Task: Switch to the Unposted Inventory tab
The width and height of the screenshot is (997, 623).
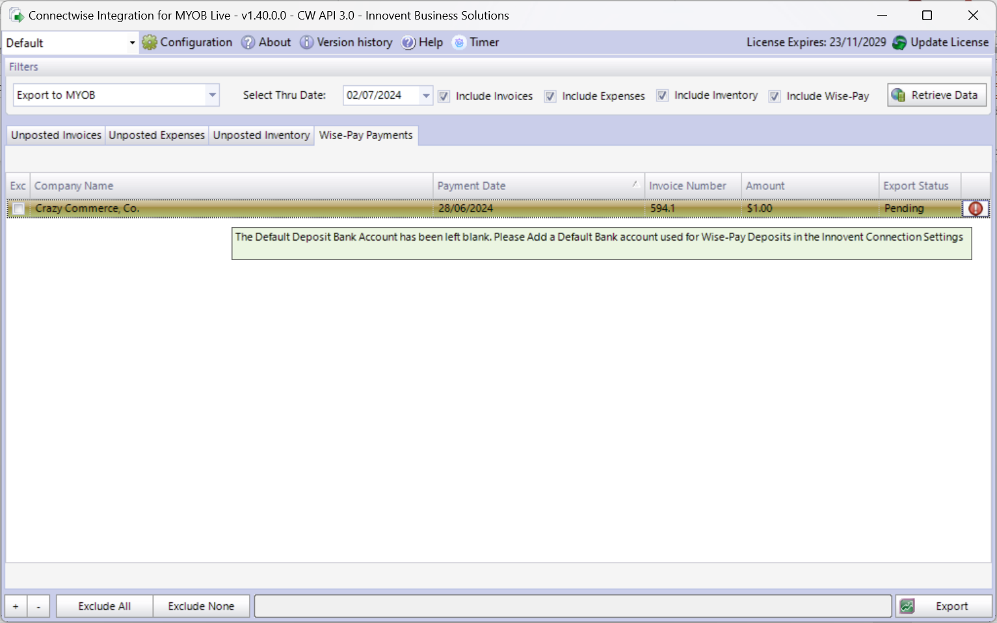Action: point(261,135)
